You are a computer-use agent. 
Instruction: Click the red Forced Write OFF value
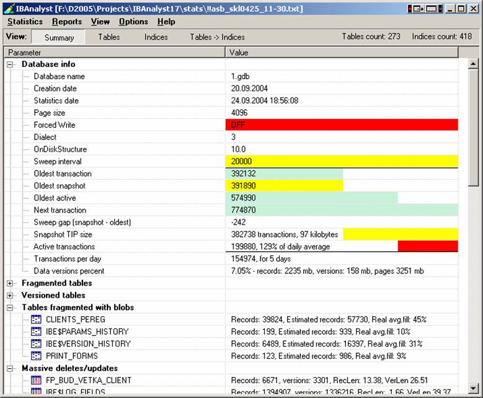[341, 125]
